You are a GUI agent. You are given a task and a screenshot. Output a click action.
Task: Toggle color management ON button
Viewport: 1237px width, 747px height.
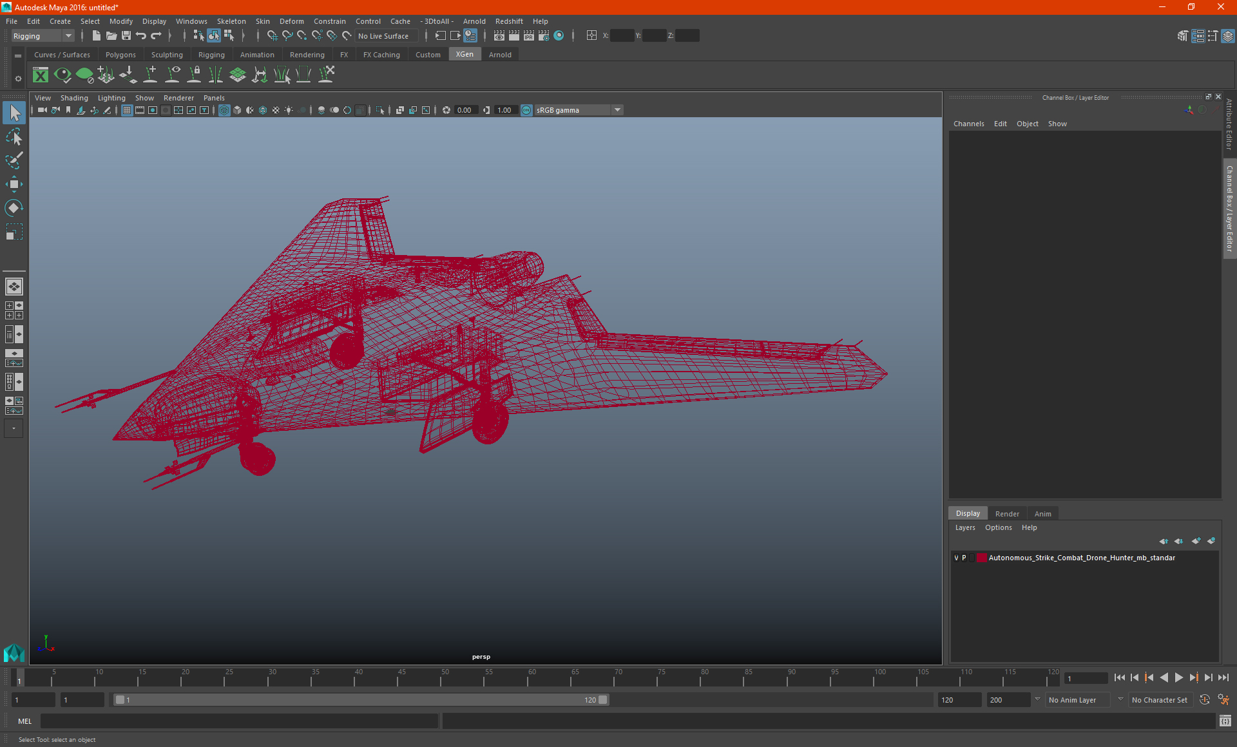coord(526,110)
